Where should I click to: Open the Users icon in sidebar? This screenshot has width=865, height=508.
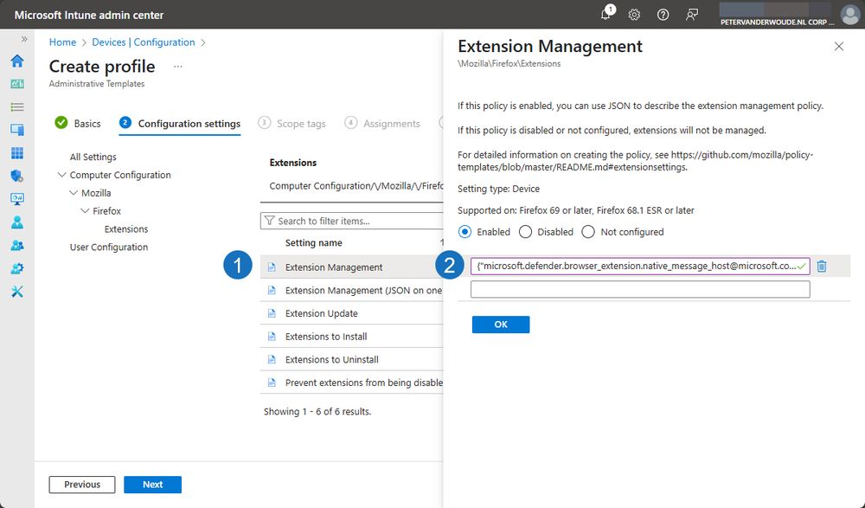click(x=17, y=222)
